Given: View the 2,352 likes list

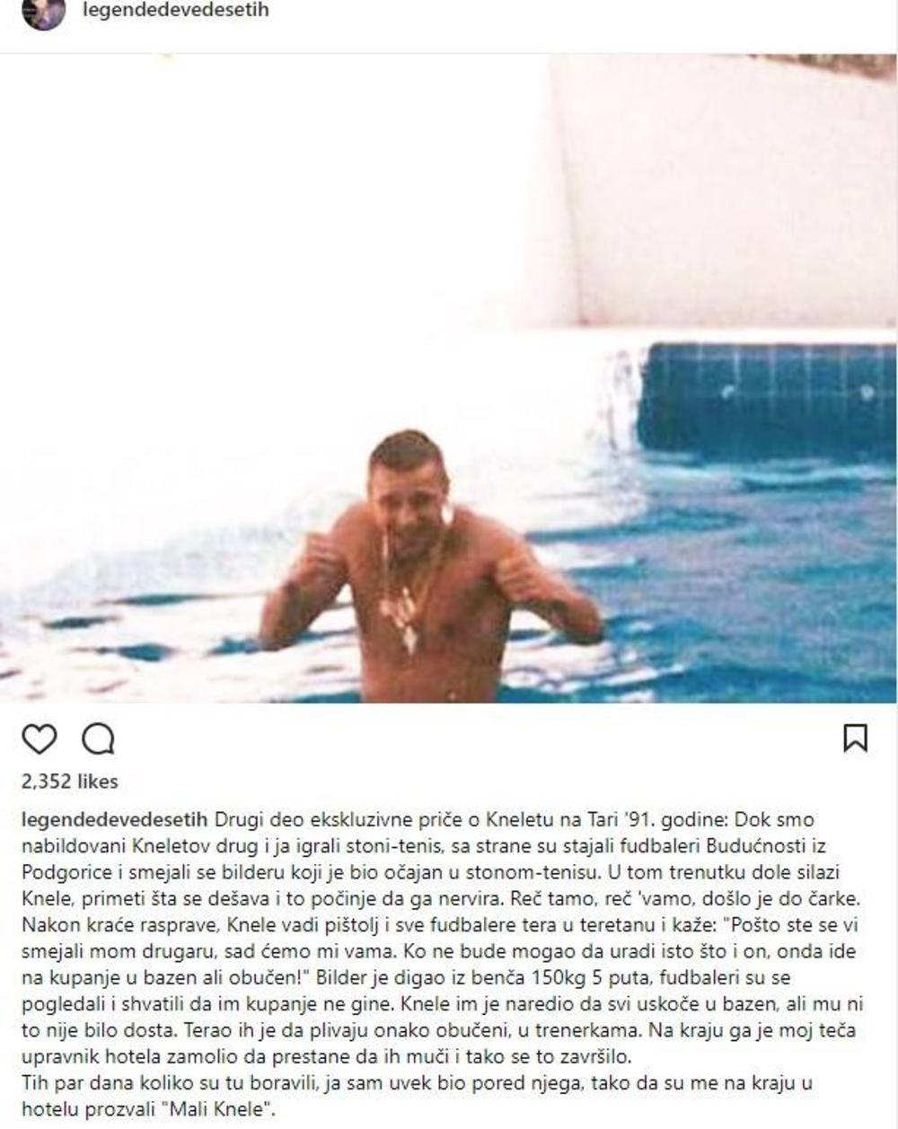Looking at the screenshot, I should pyautogui.click(x=69, y=781).
